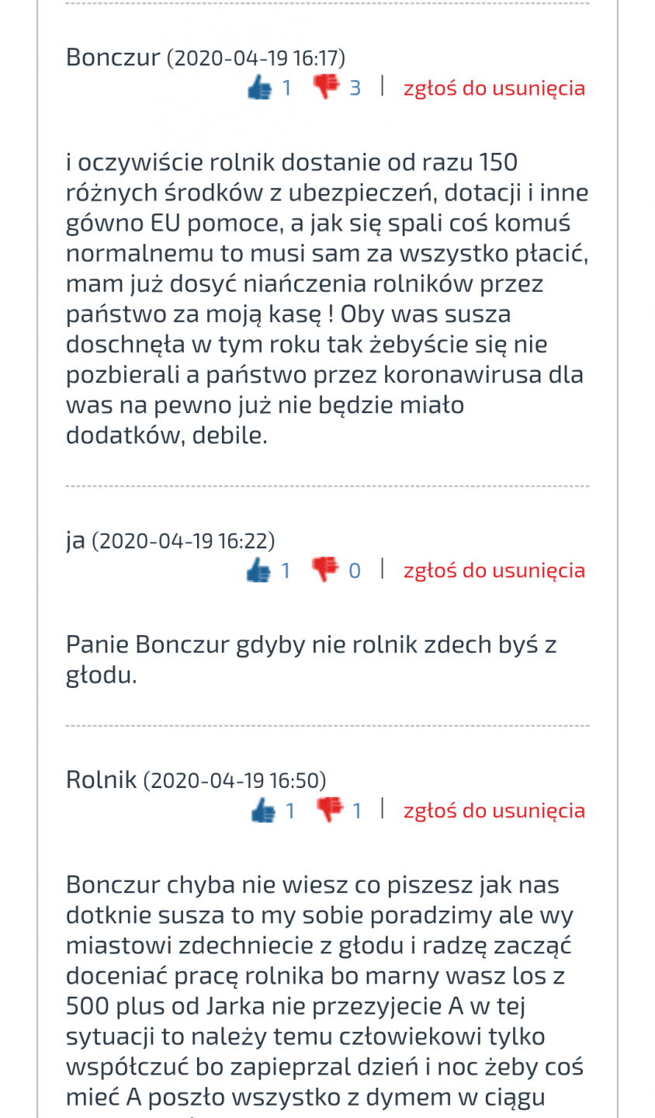Click 'zgłoś do usunięcia' on ja's comment
Screen dimensions: 655x1118
[x=494, y=570]
